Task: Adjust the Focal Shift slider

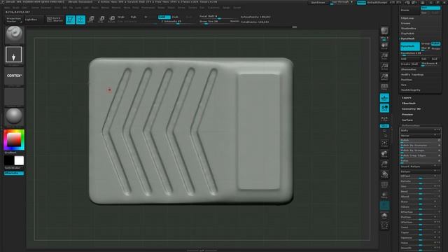Action: 218,17
